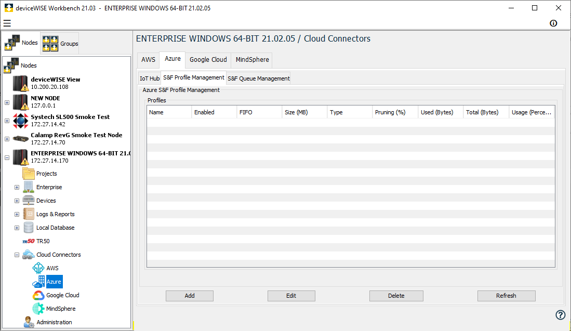Sort by the Enabled column header
Image resolution: width=571 pixels, height=331 pixels.
point(214,112)
